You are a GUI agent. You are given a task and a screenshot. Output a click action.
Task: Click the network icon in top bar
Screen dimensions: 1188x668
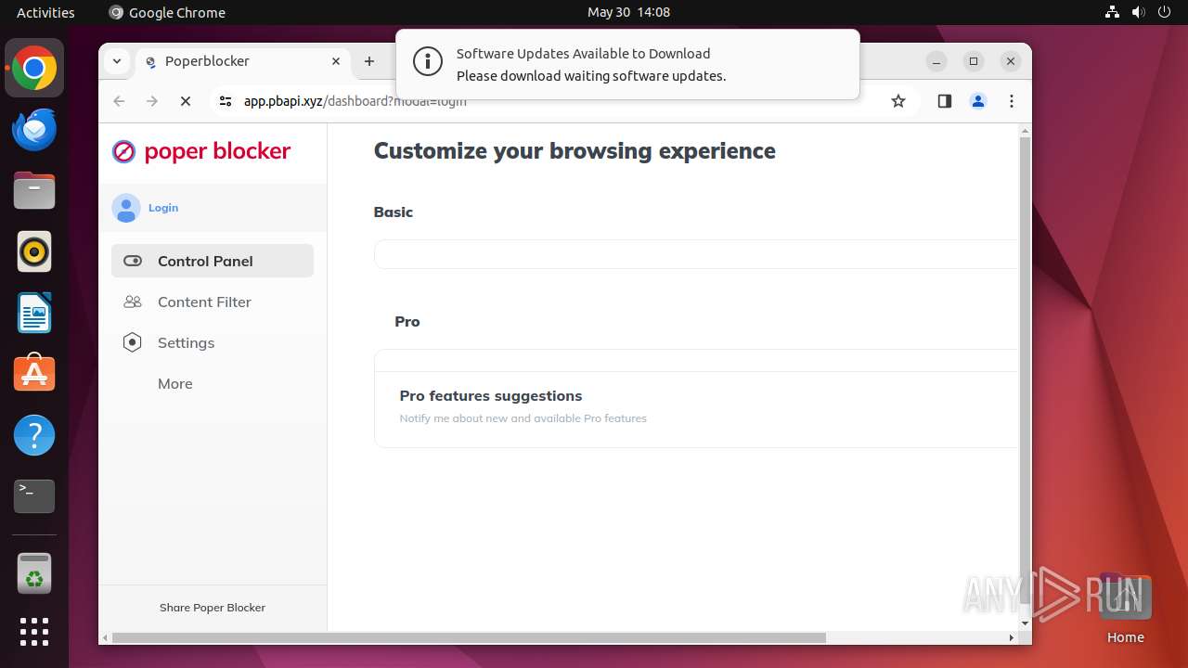[1112, 12]
